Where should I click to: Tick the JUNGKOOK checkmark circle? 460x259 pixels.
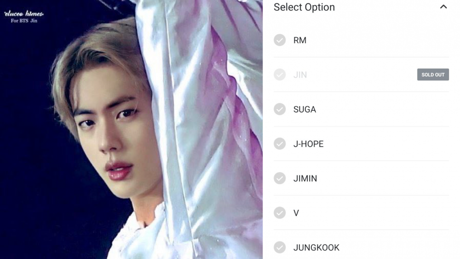[280, 247]
